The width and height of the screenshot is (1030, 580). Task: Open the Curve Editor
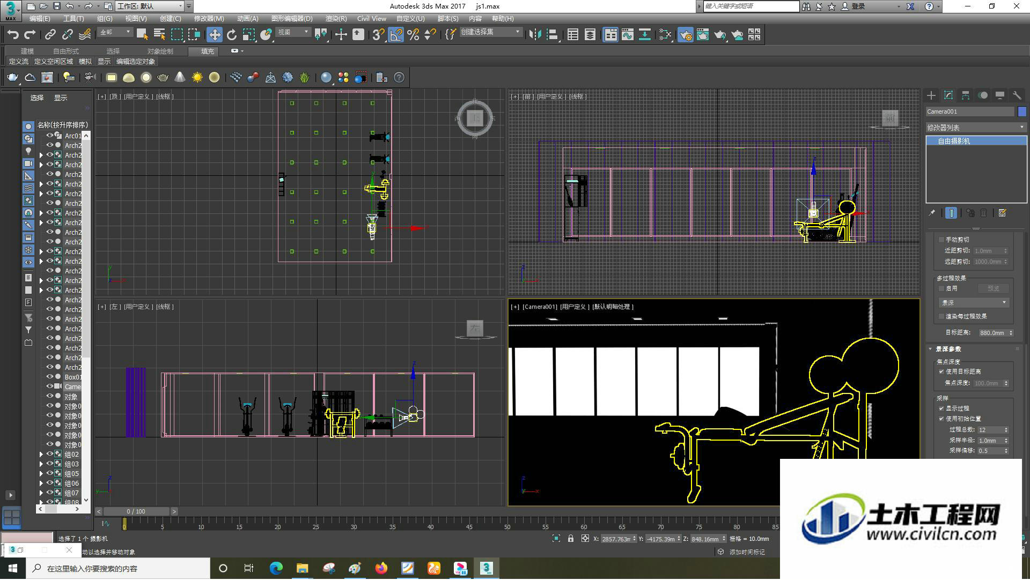[x=628, y=35]
